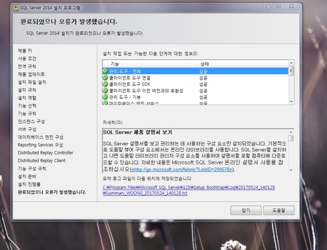Click the feature list scroll up arrow
Image resolution: width=327 pixels, height=250 pixels.
tap(291, 63)
